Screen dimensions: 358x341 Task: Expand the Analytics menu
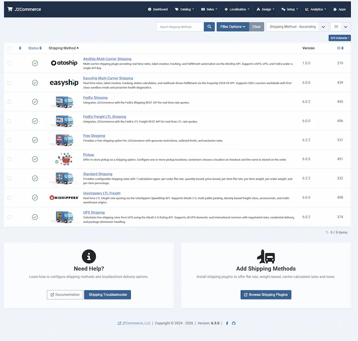click(315, 9)
